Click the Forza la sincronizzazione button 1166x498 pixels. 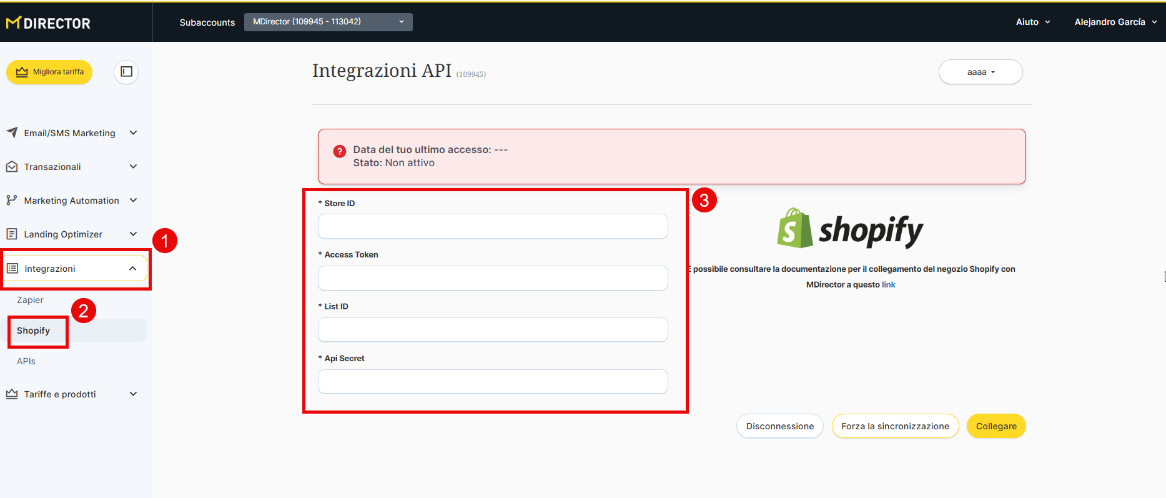coord(894,426)
